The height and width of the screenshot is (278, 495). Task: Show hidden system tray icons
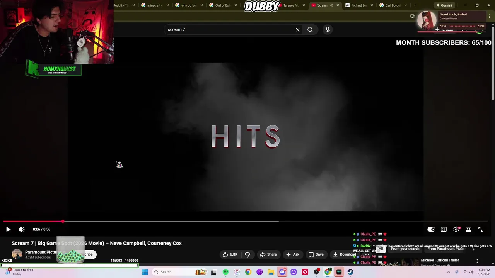point(449,272)
